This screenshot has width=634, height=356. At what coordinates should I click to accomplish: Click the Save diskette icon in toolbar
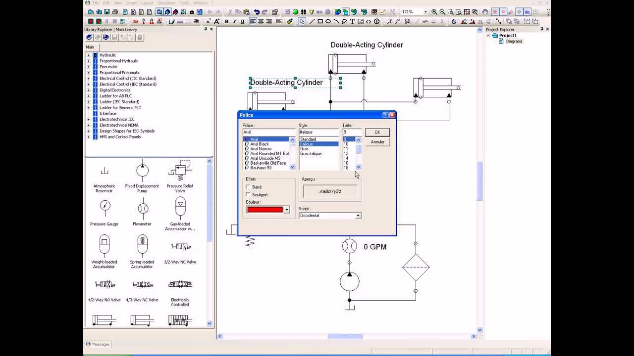pyautogui.click(x=107, y=12)
